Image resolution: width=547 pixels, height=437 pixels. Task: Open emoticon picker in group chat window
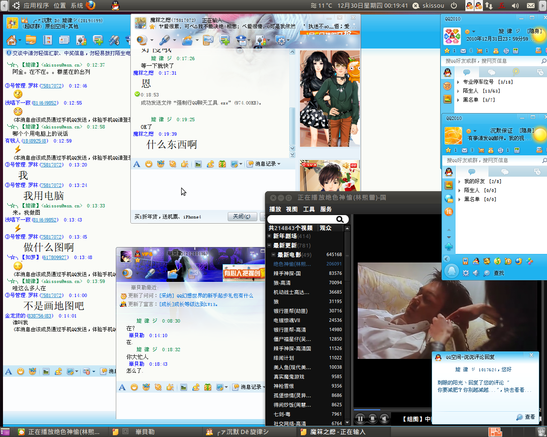(x=21, y=371)
